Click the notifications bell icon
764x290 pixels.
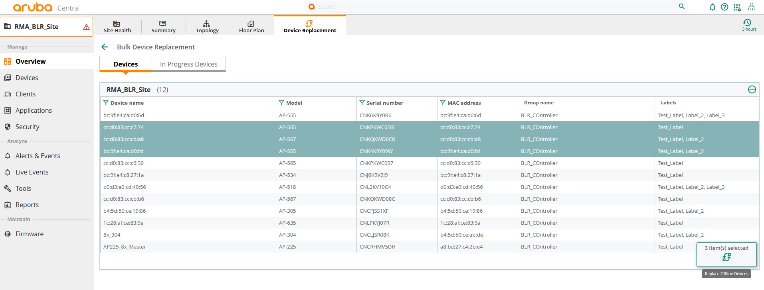[712, 7]
